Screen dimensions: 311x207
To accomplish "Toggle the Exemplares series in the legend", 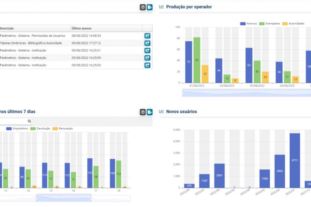I will (270, 24).
